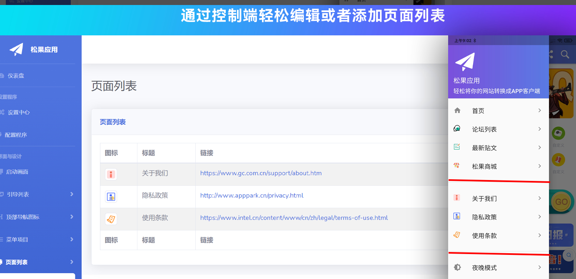Click the 隐私政策 icon in the table
The image size is (576, 279).
pos(110,197)
